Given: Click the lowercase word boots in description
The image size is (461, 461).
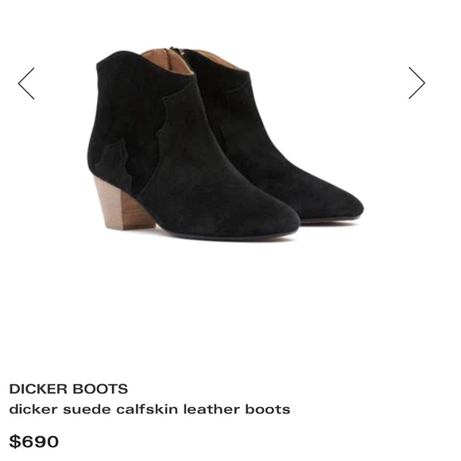Looking at the screenshot, I should tap(268, 409).
